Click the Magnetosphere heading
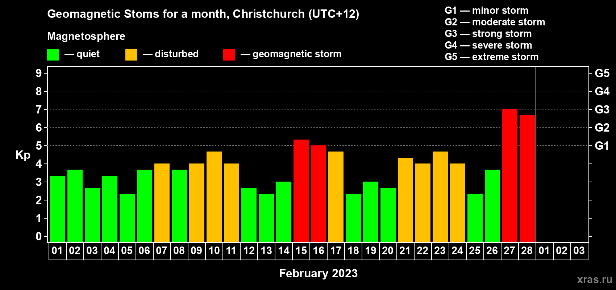This screenshot has height=290, width=616. tap(86, 36)
